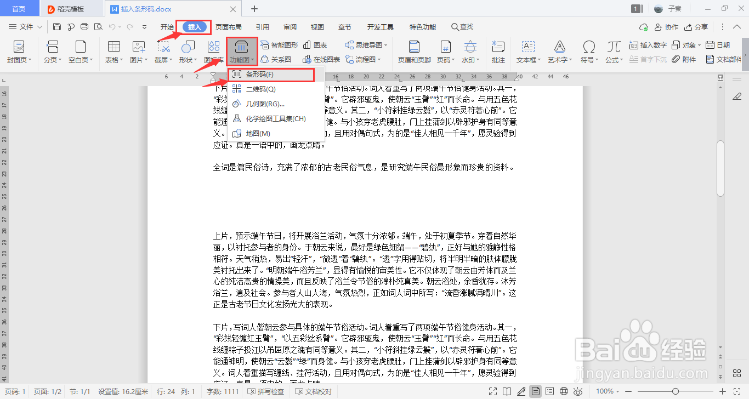Click the Search (查找) button
The height and width of the screenshot is (399, 749).
(x=462, y=27)
